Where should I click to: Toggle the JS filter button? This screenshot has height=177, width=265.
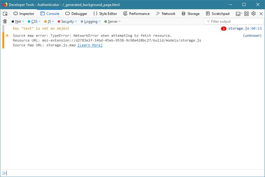point(48,21)
